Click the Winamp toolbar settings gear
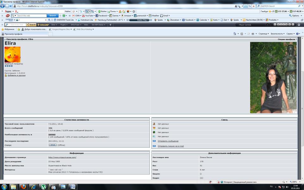This screenshot has width=304, height=190. [x=298, y=25]
